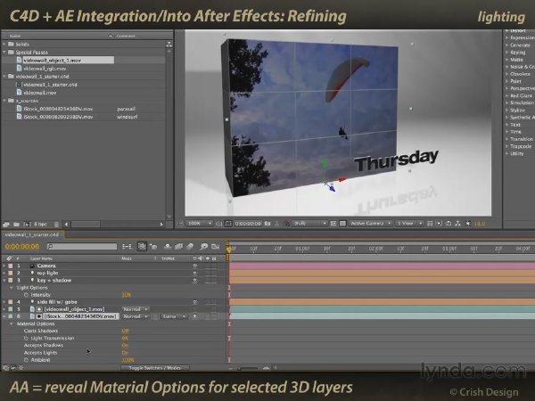Open viewer magnification 100% dropdown
This screenshot has height=401, width=535.
199,224
